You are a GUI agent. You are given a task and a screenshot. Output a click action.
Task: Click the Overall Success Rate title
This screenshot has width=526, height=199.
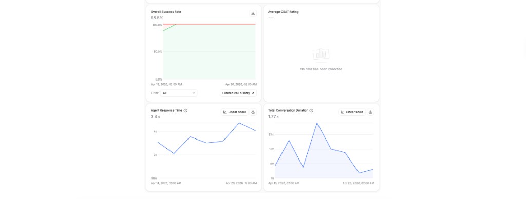(166, 12)
